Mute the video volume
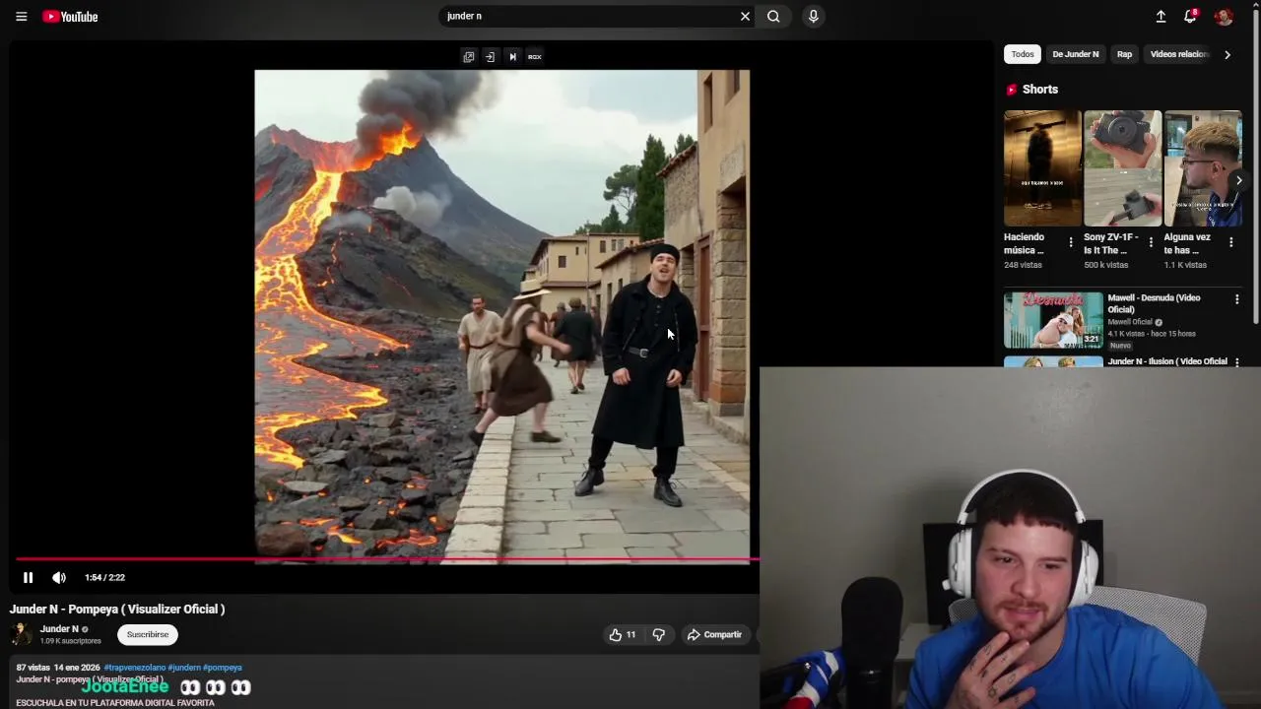Image resolution: width=1261 pixels, height=709 pixels. coord(59,578)
